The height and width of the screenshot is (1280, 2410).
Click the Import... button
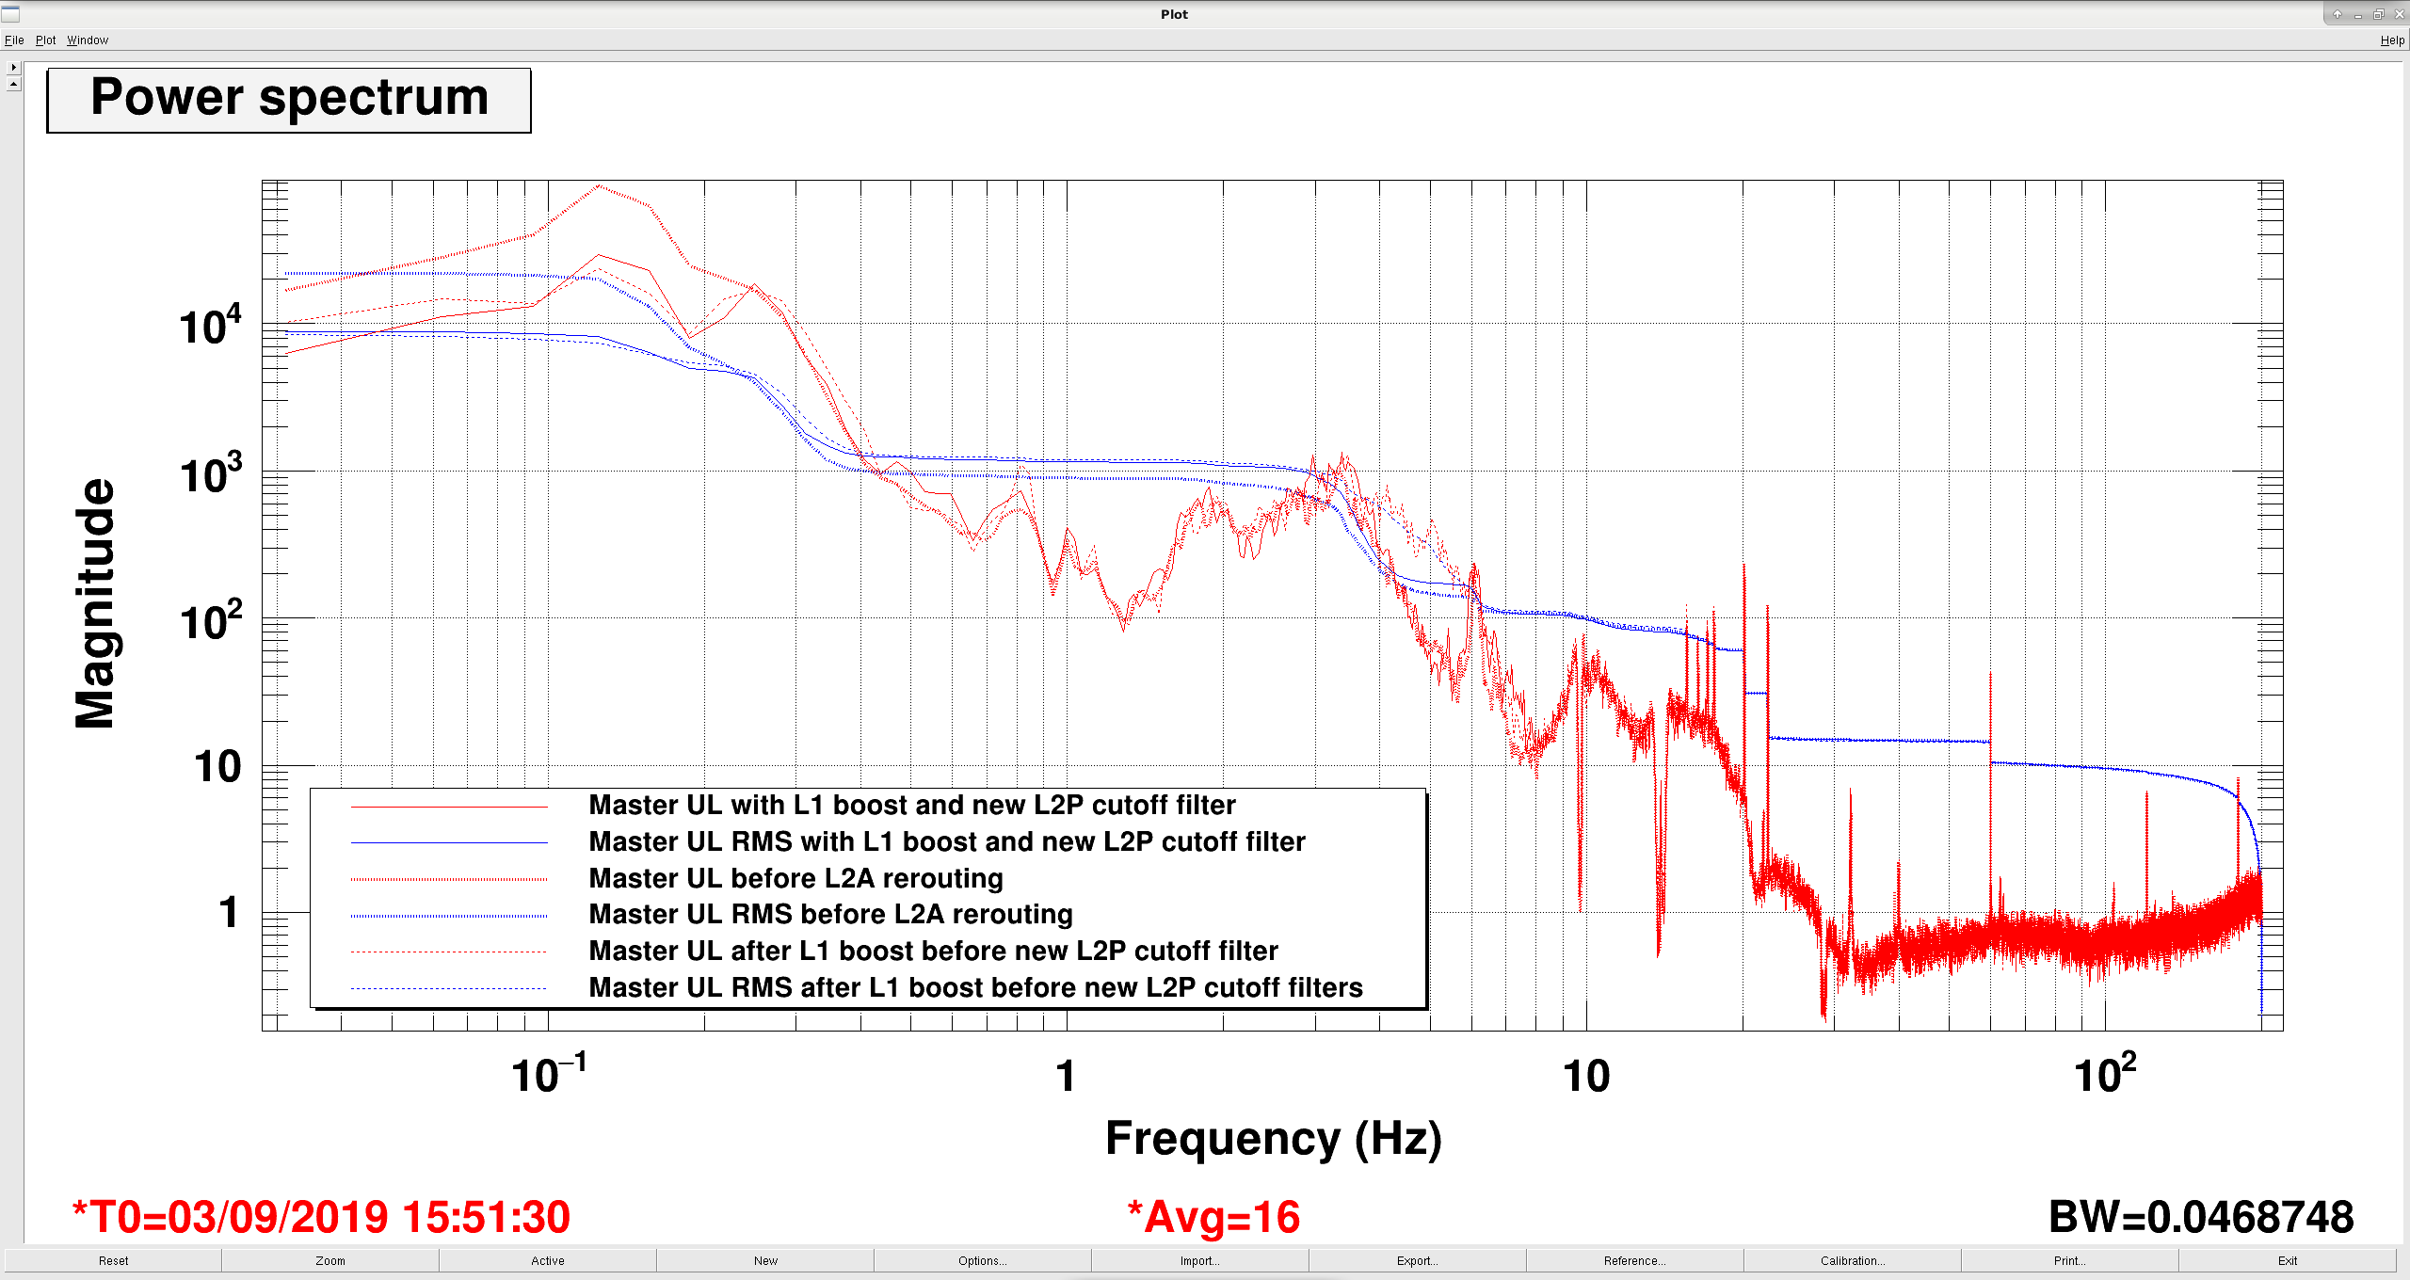(x=1200, y=1260)
